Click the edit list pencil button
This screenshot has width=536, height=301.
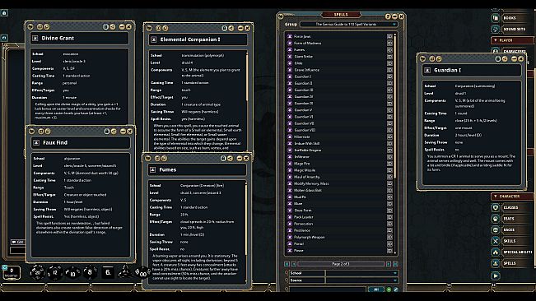[x=395, y=289]
